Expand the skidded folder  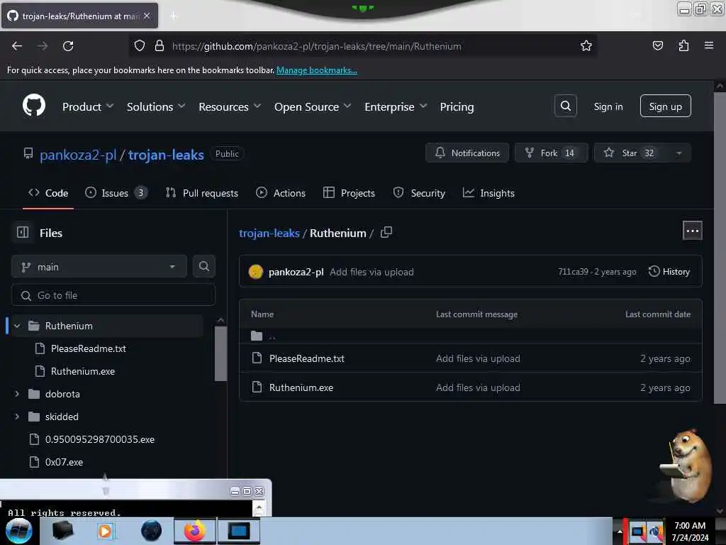coord(17,417)
